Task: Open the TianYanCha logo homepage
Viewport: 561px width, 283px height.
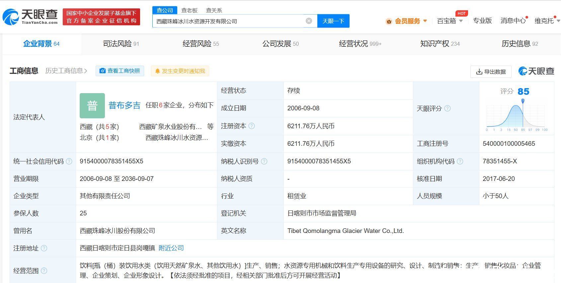Action: tap(30, 17)
